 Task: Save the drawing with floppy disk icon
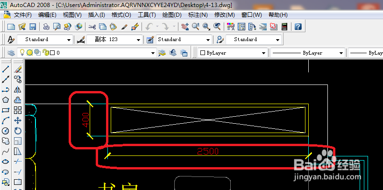[33, 27]
